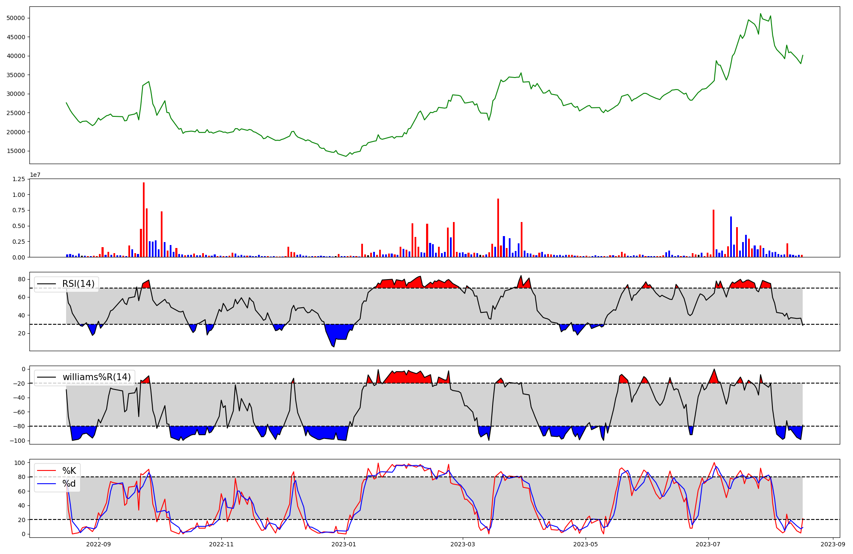Click the 2023-03 date tick label
Screen dimensions: 853x554
click(463, 544)
